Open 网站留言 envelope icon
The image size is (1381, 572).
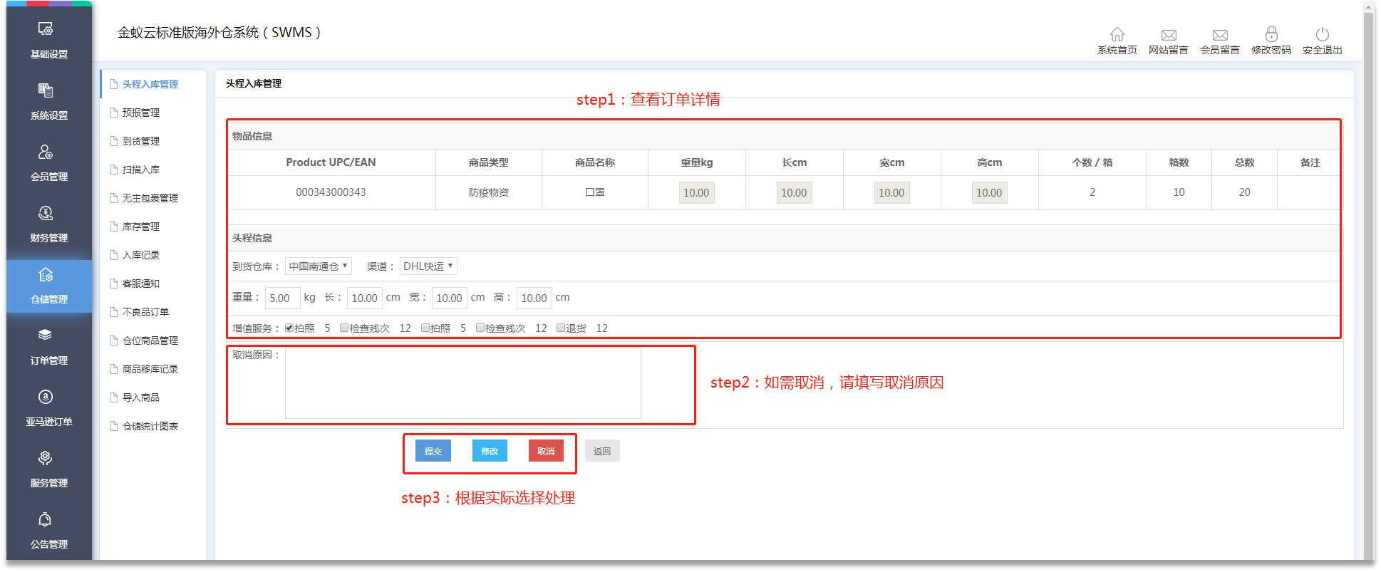point(1168,35)
